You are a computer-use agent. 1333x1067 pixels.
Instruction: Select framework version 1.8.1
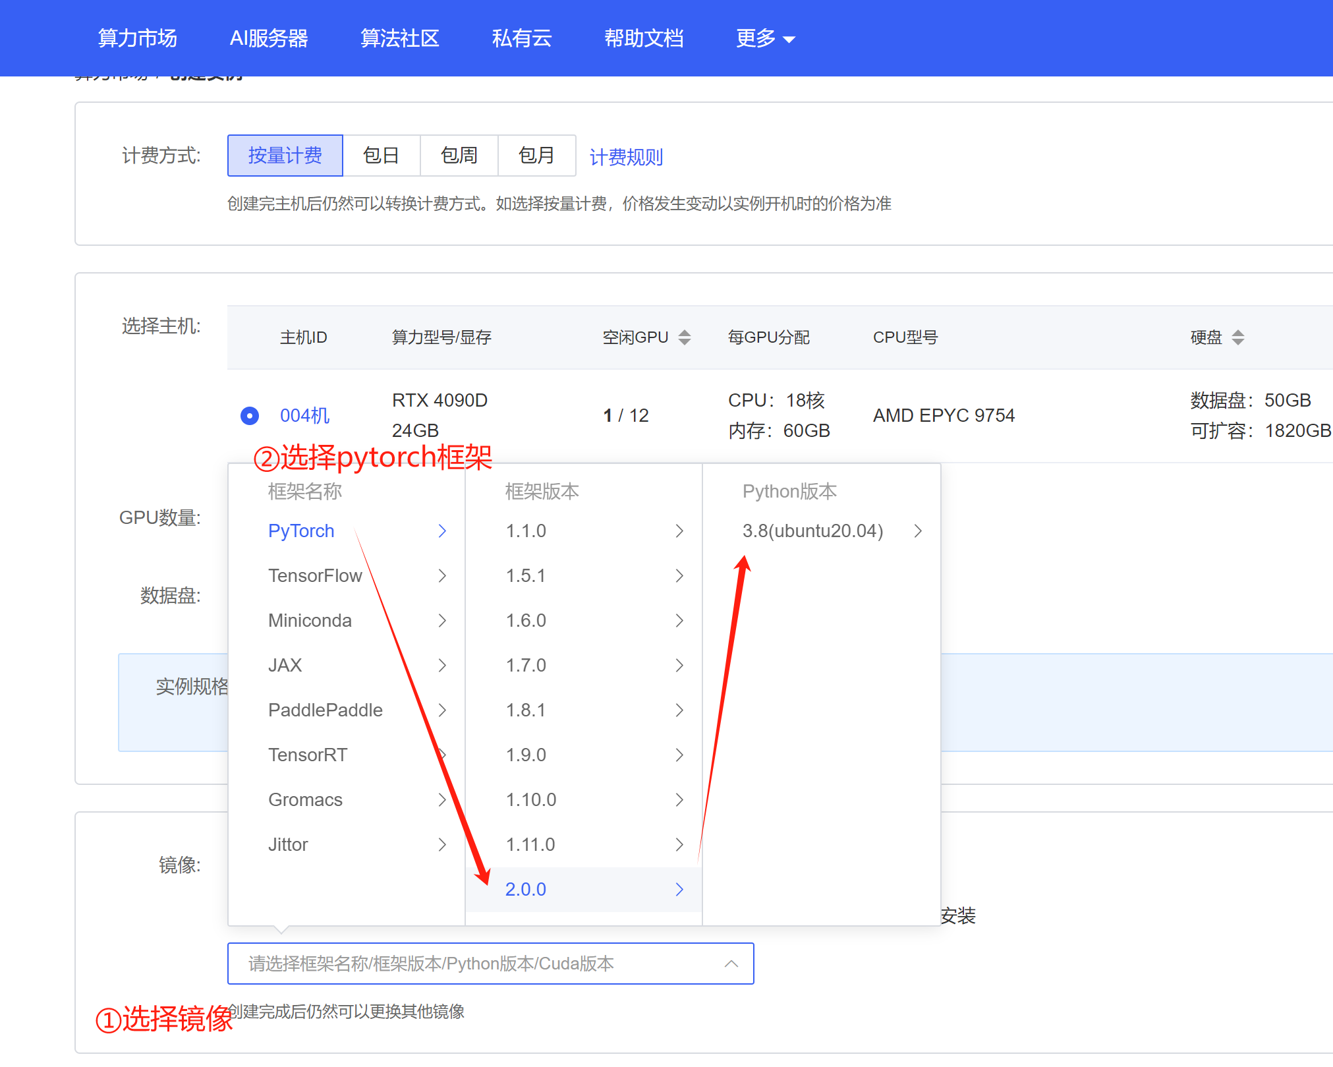[584, 710]
